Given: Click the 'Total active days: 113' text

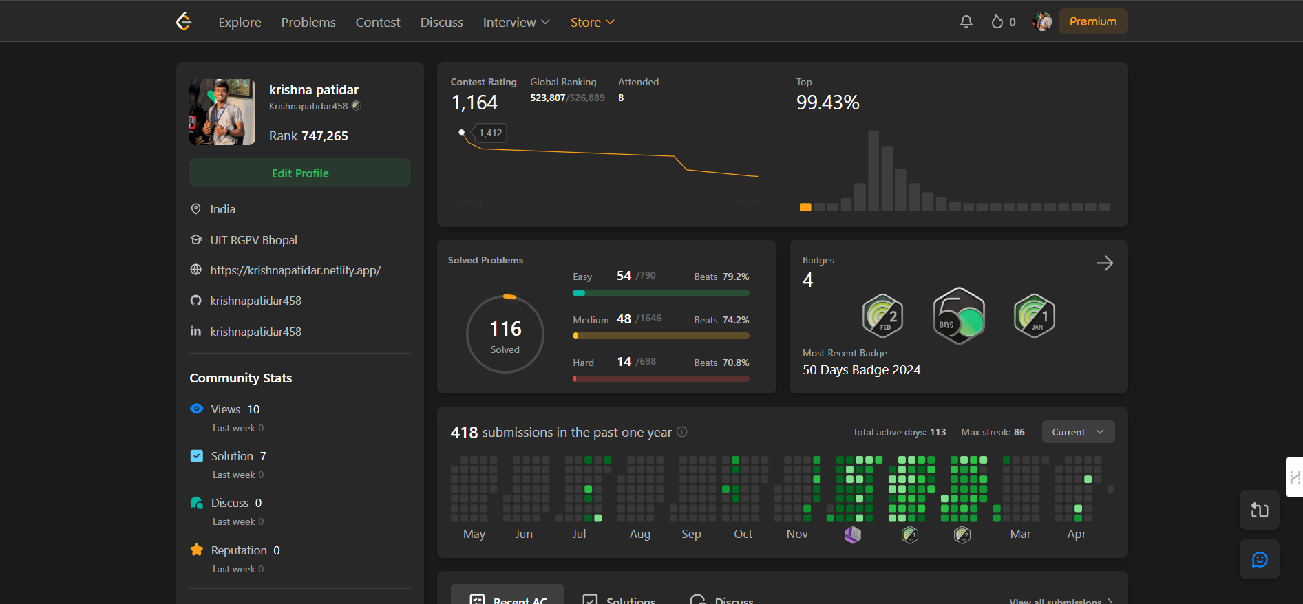Looking at the screenshot, I should (899, 432).
